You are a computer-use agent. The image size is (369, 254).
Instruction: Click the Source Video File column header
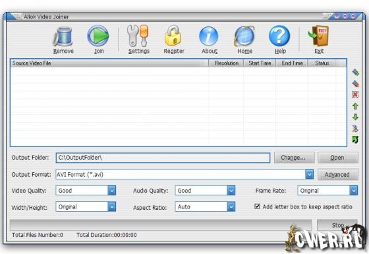point(109,63)
